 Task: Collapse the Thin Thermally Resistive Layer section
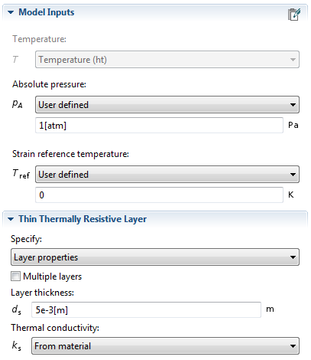pyautogui.click(x=11, y=219)
